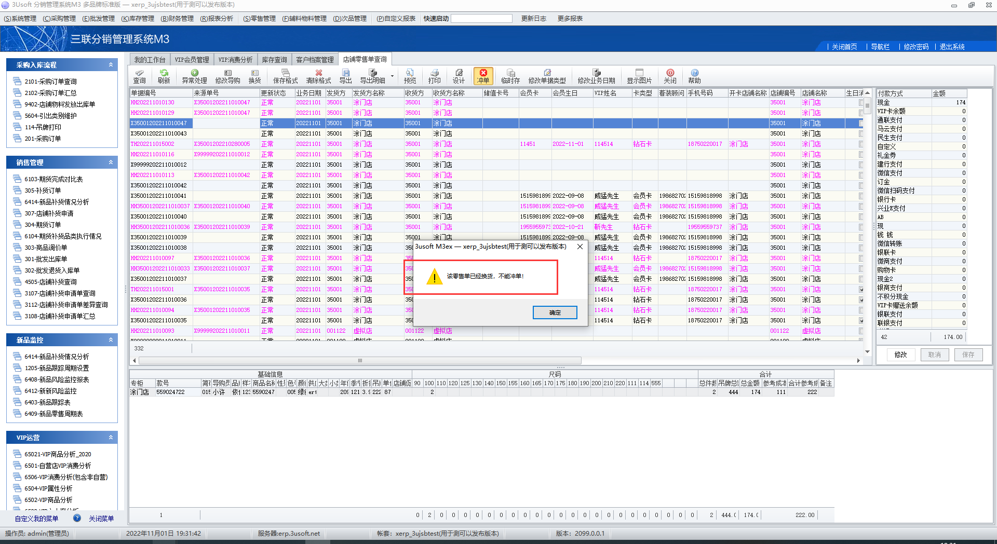The width and height of the screenshot is (997, 544).
Task: Open the (K)库存管理 menu
Action: pyautogui.click(x=138, y=19)
